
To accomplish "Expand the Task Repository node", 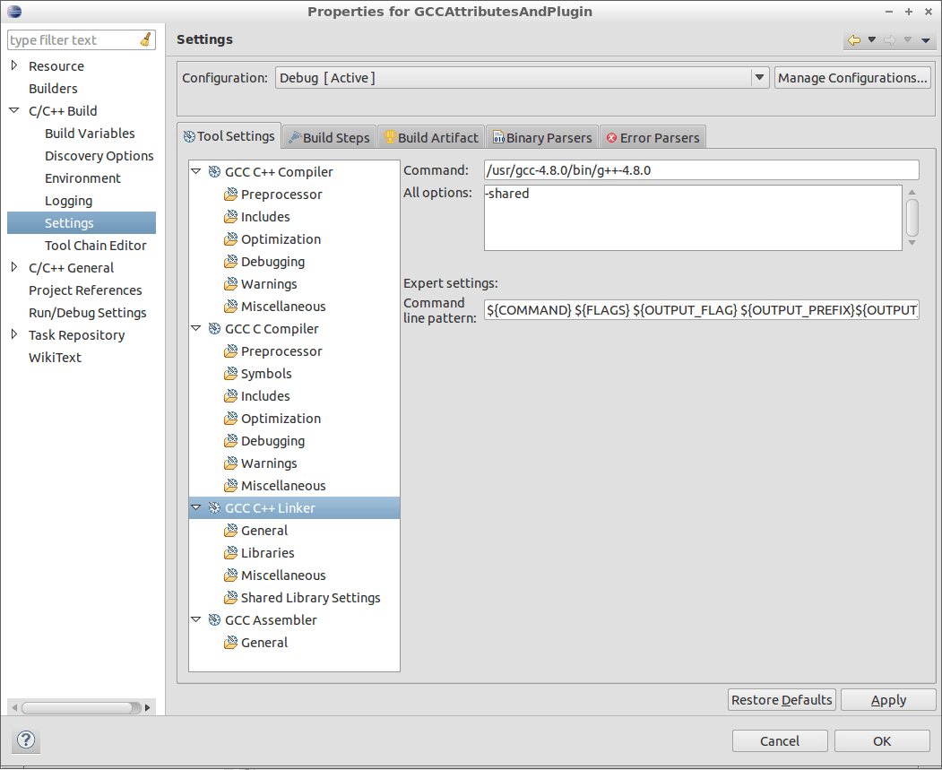I will click(x=14, y=334).
